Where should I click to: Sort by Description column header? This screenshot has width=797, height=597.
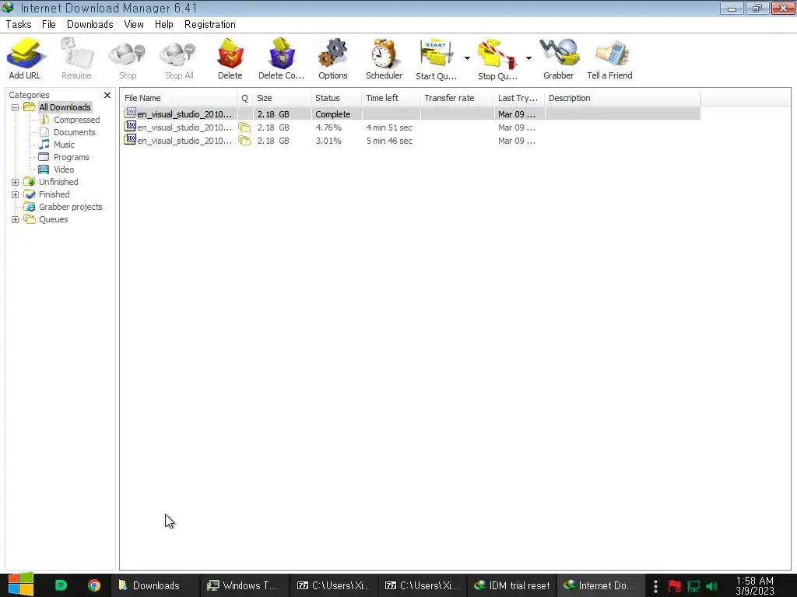(x=622, y=98)
